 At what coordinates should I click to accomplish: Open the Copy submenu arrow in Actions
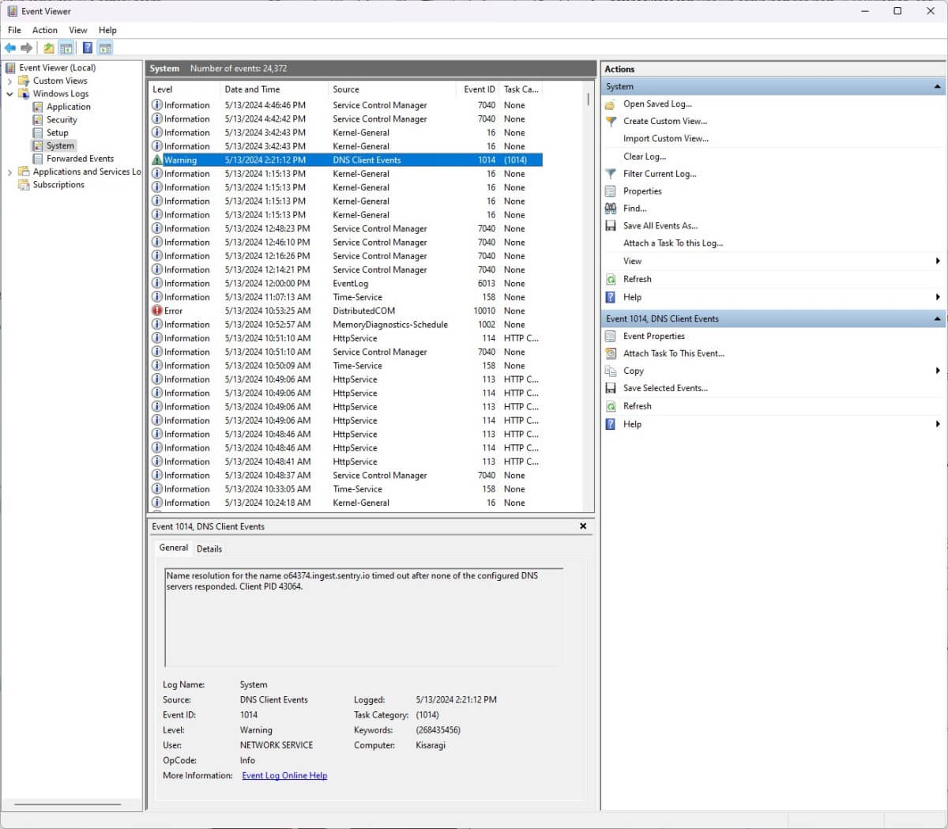point(938,371)
